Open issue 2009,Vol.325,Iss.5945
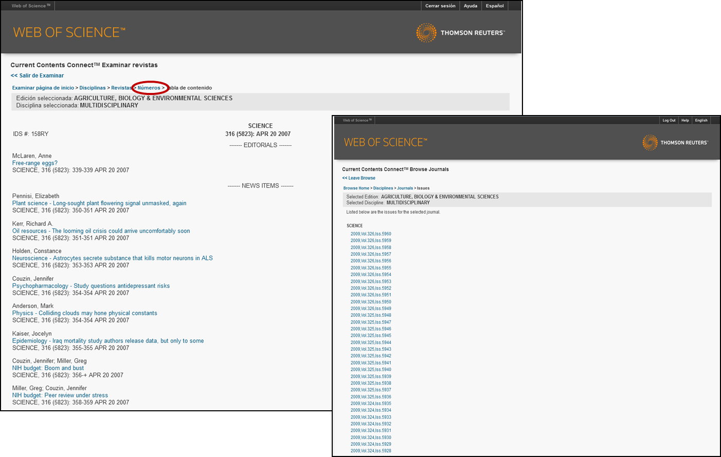This screenshot has height=457, width=721. coord(371,336)
